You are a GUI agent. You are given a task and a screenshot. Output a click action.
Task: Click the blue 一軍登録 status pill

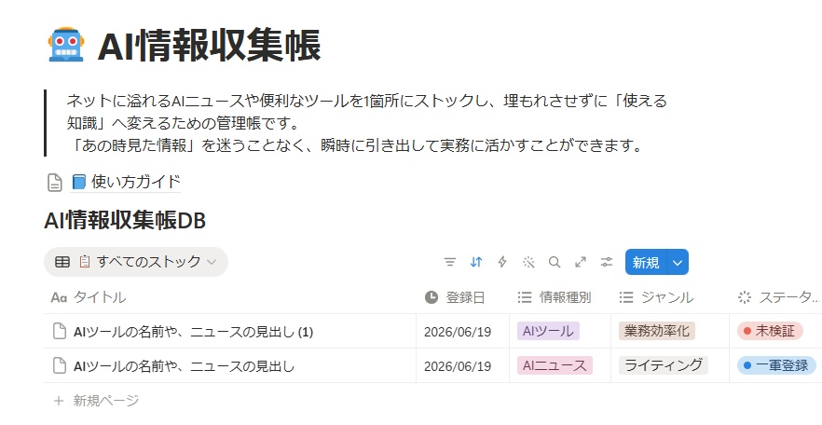coord(776,365)
